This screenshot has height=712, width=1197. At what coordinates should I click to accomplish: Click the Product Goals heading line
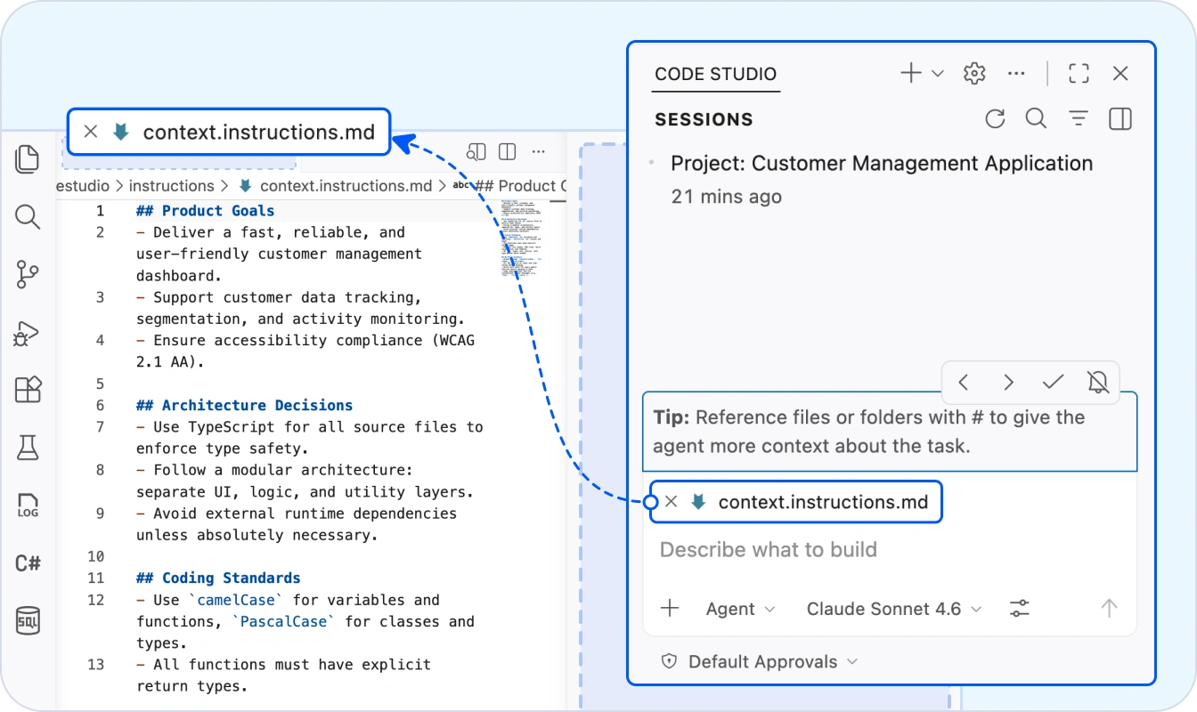point(206,211)
